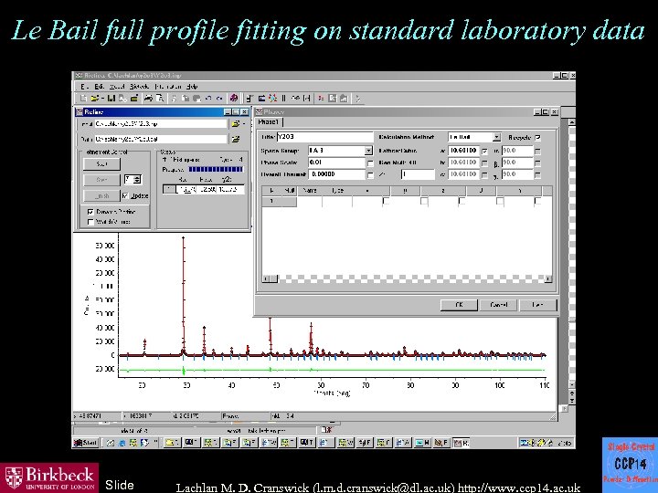
Task: Toggle the Dynamic Refine checkbox
Action: click(90, 212)
